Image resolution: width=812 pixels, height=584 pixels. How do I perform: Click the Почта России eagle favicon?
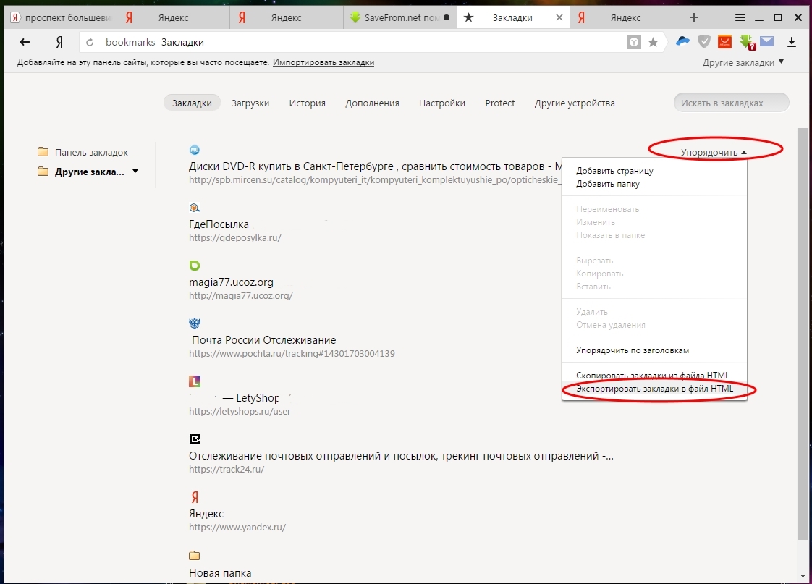(194, 323)
